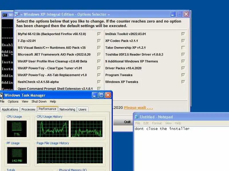Screen dimensions: 229x171
Task: Click 'dont close the installer' text in Notepad
Action: pyautogui.click(x=162, y=129)
